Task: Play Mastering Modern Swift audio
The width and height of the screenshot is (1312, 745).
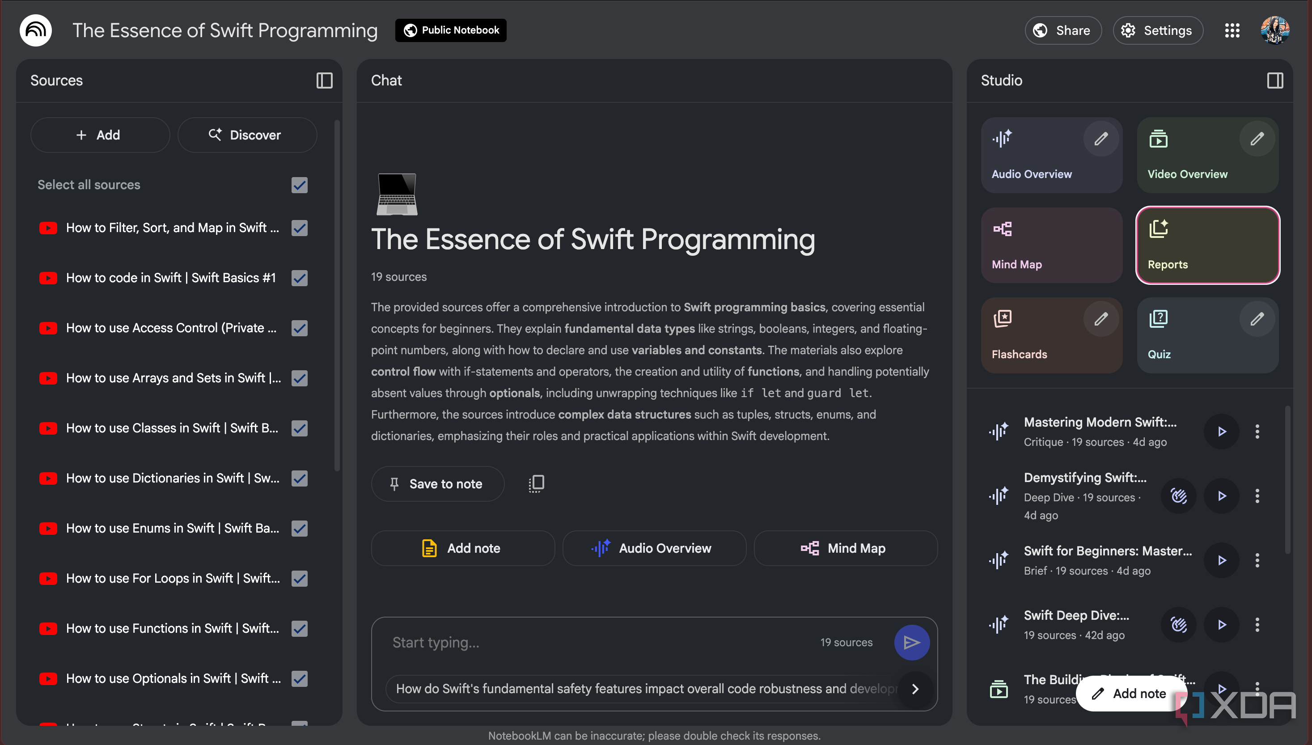Action: click(1222, 432)
